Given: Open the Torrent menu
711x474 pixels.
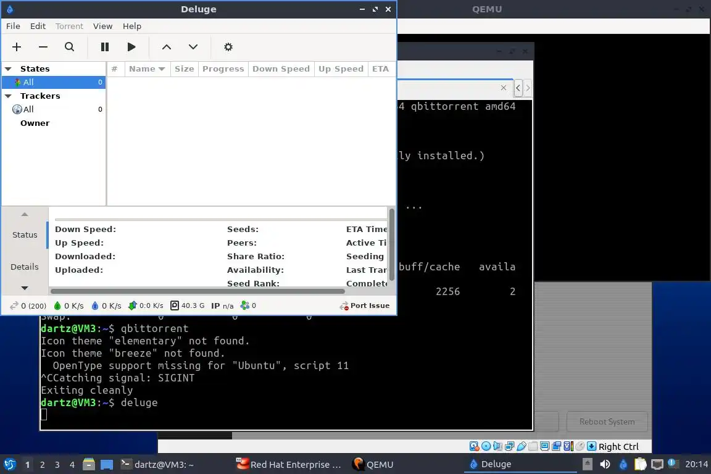Looking at the screenshot, I should pyautogui.click(x=69, y=26).
